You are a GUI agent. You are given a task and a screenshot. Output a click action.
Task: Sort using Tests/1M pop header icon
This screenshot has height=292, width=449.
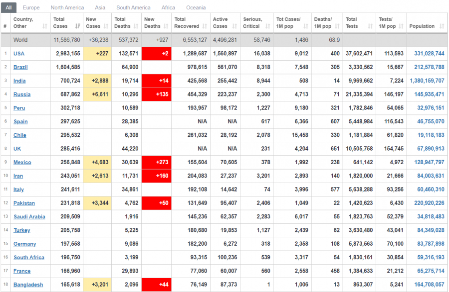[x=401, y=26]
